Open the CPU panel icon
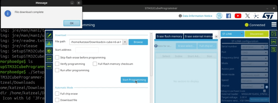 (274, 42)
